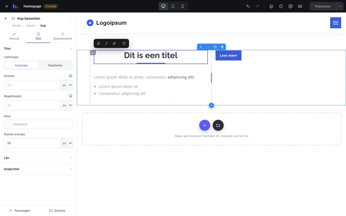Reset formatting with the circular arrow icon

124,44
